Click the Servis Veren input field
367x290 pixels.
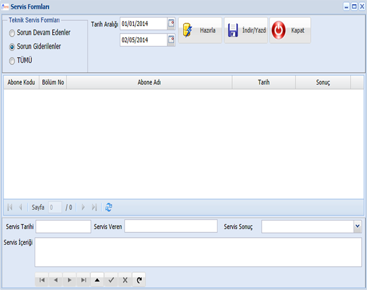(x=171, y=226)
